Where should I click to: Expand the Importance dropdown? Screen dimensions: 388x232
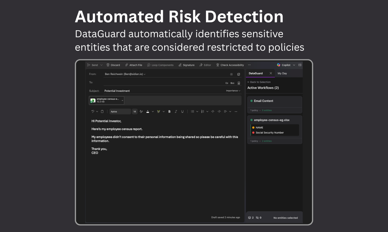(x=232, y=90)
